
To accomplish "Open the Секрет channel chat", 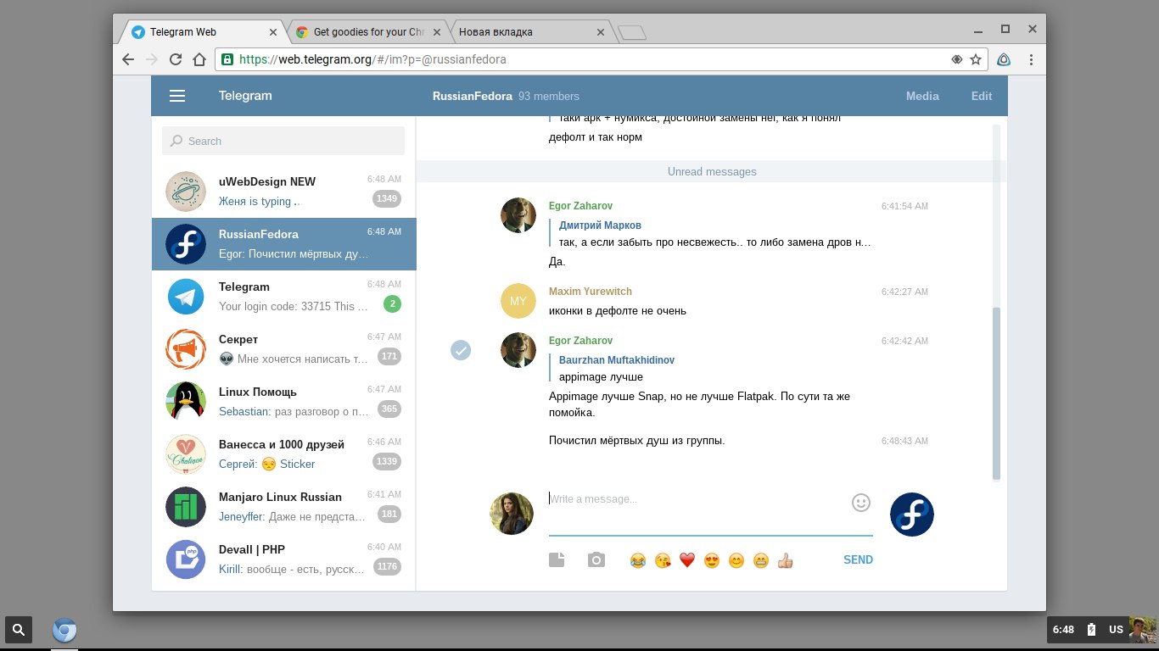I will 283,349.
